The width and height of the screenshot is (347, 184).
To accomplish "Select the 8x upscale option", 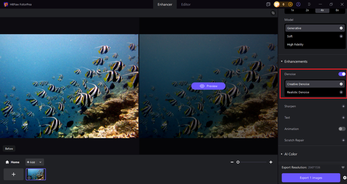I will click(x=337, y=10).
